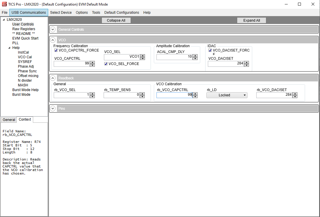The height and width of the screenshot is (217, 320).
Task: Click the VCO_DACISET value field
Action: 226,64
